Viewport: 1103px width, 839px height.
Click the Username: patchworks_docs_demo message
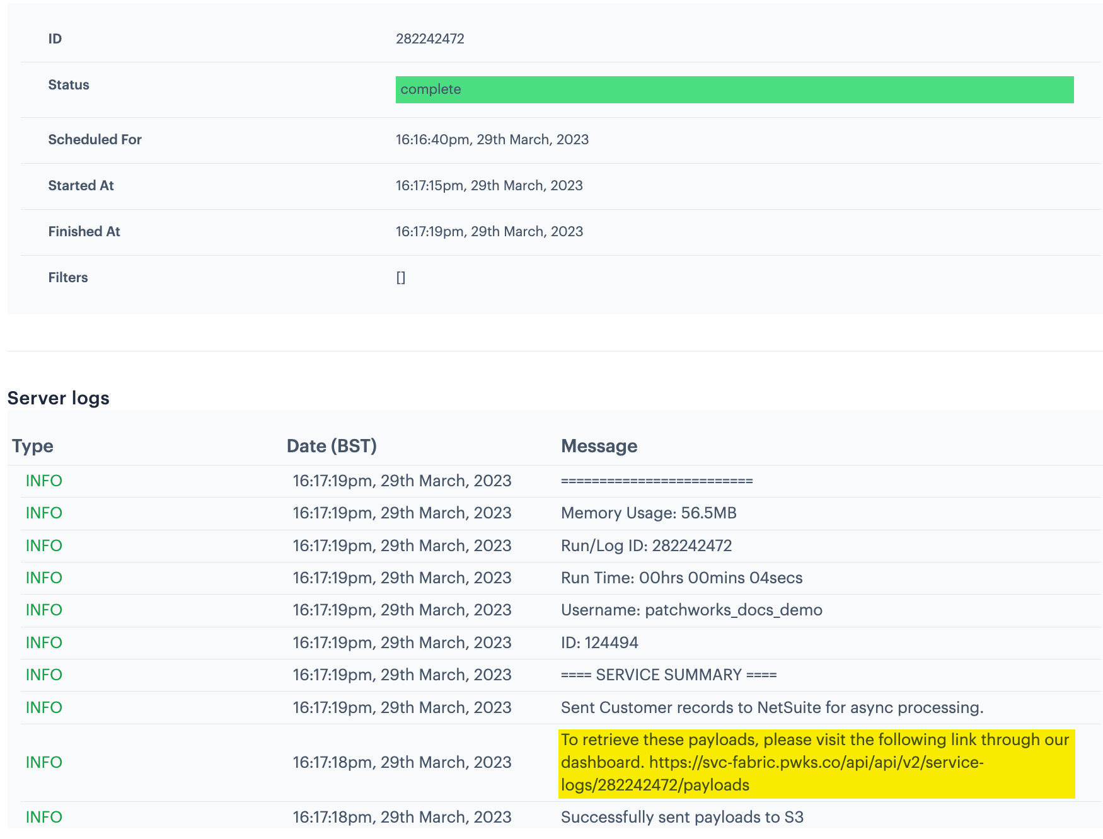pos(691,610)
